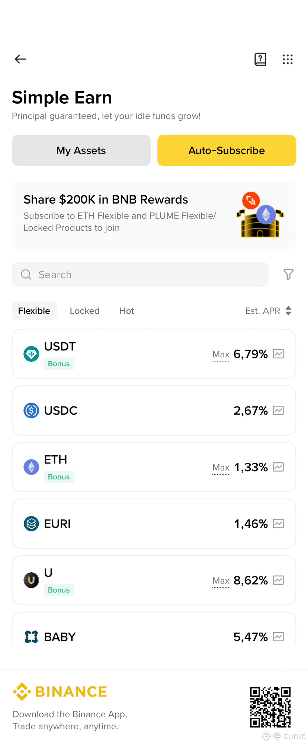Screen dimensions: 308x745
Task: Open the $200K BNB Rewards banner
Action: point(154,216)
